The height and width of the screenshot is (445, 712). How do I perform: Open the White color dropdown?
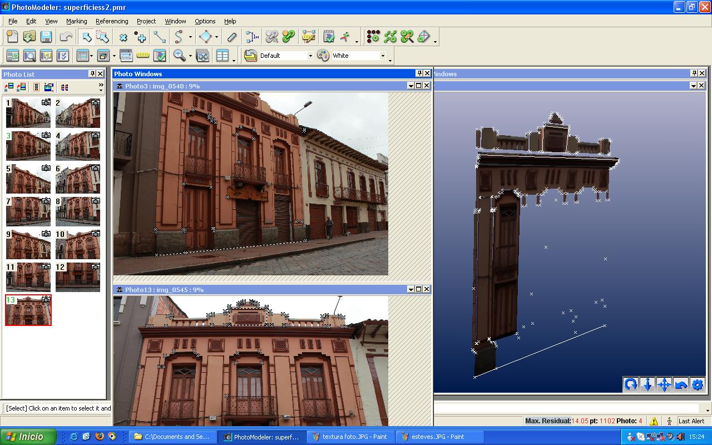pos(382,56)
